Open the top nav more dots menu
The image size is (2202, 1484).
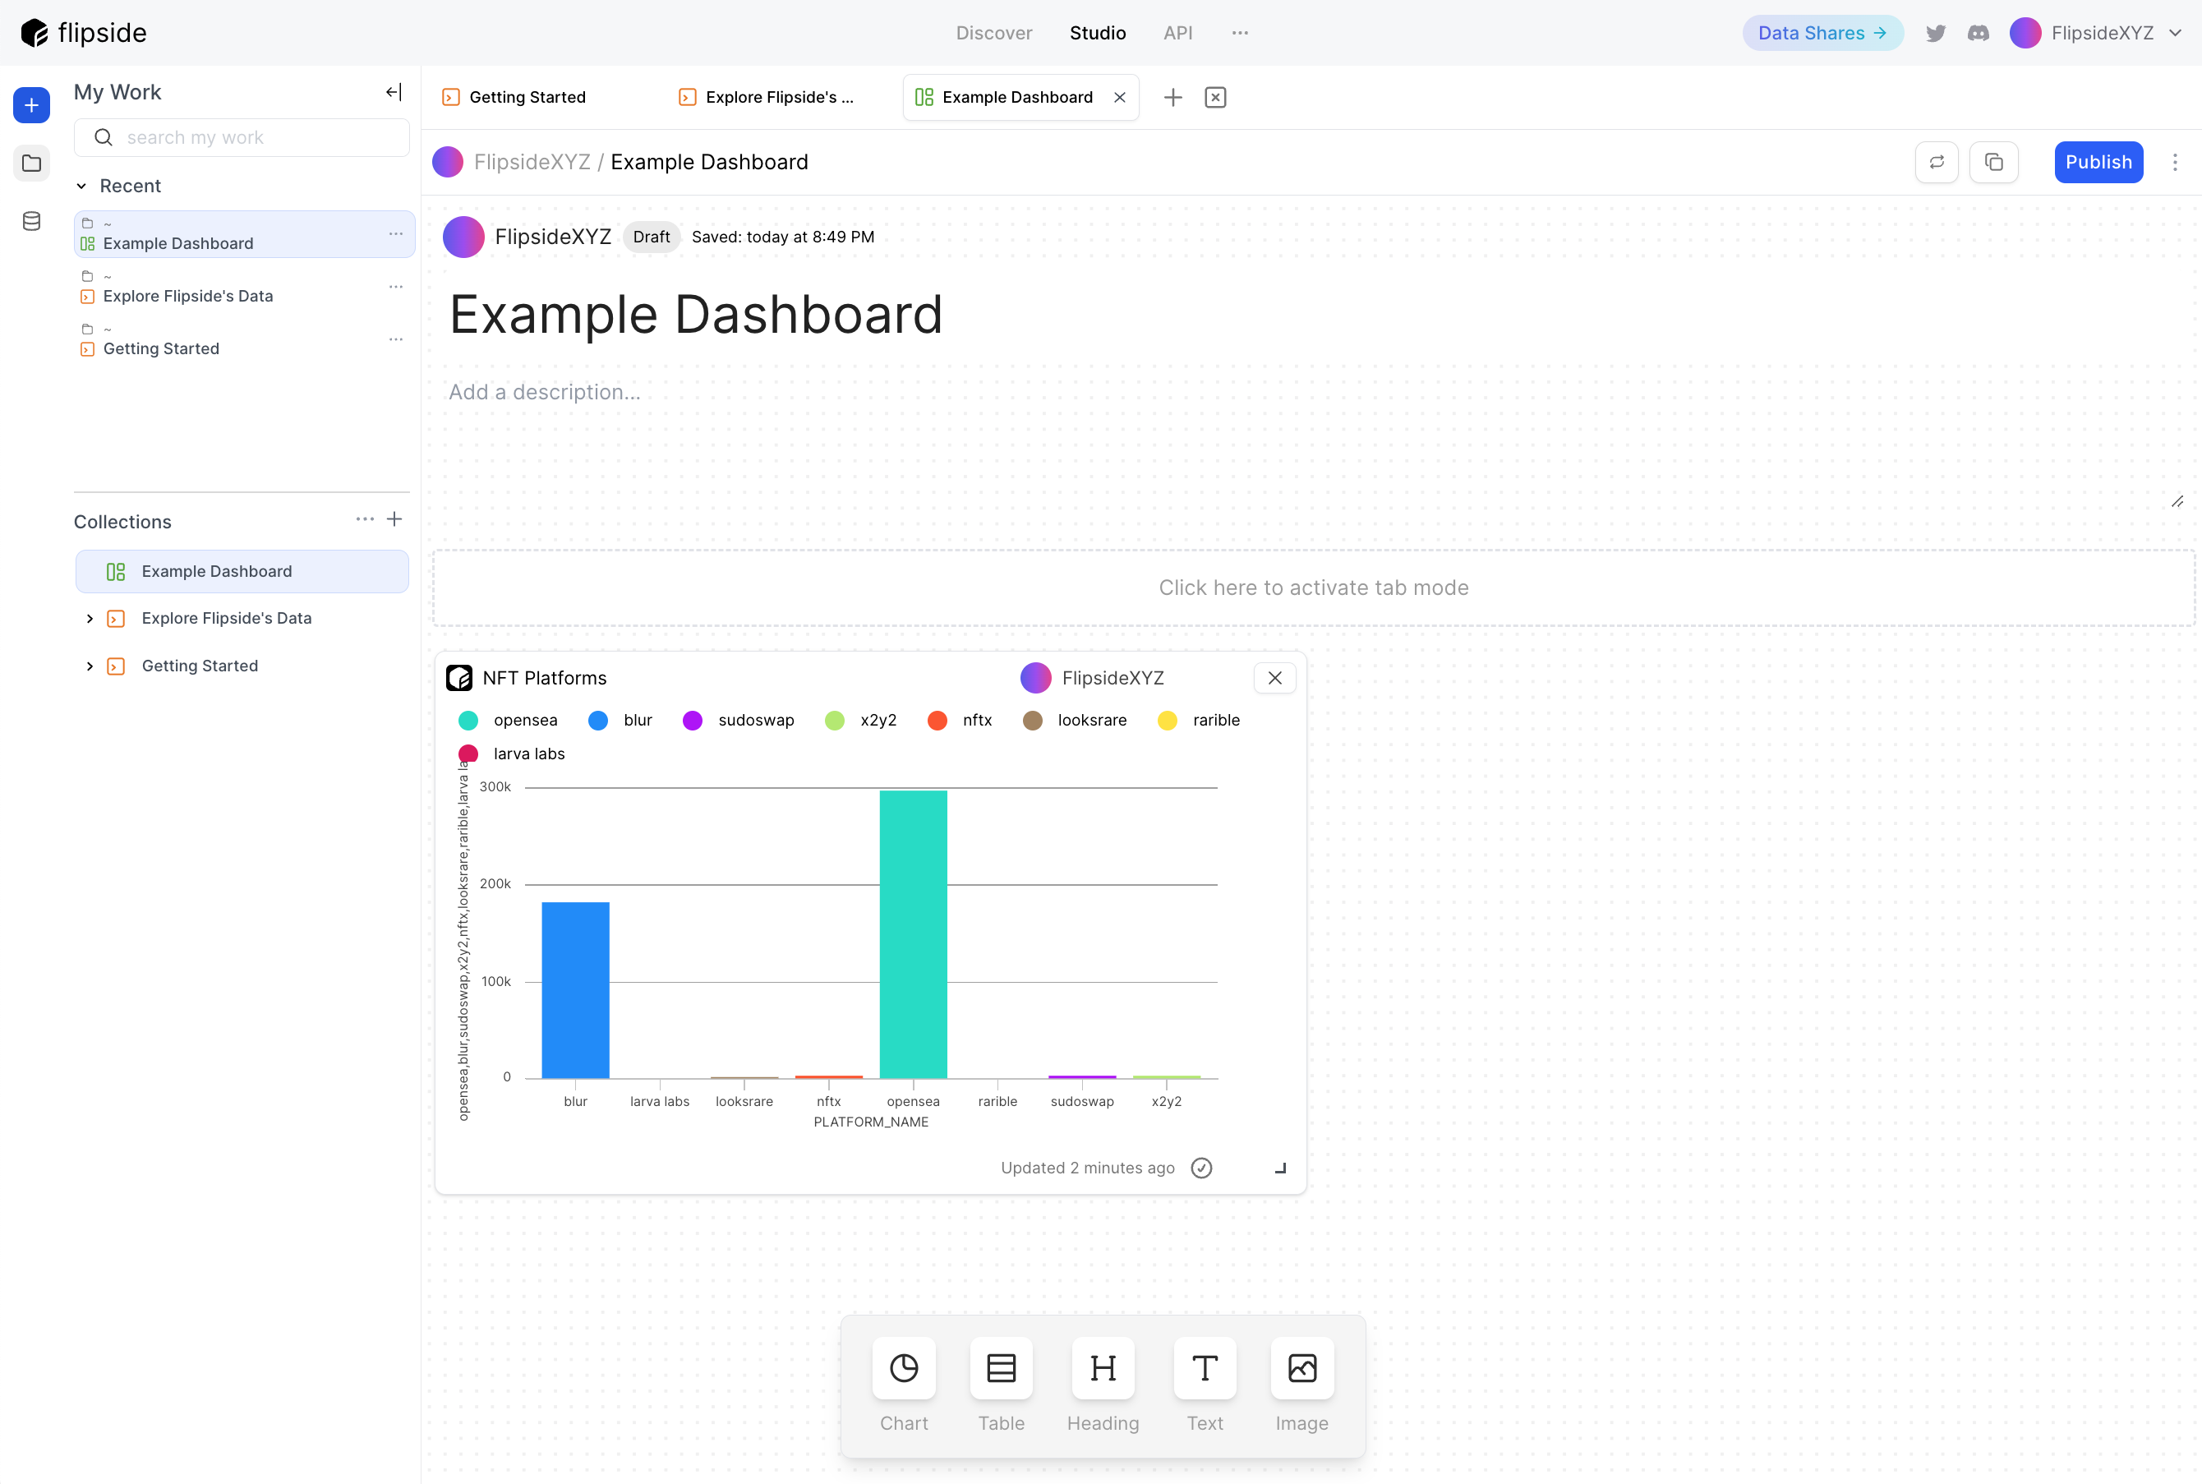[1240, 33]
